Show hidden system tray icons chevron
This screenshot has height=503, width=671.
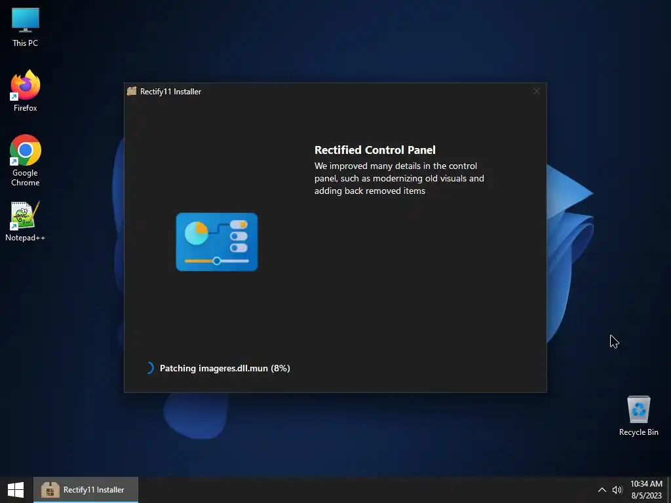(602, 490)
